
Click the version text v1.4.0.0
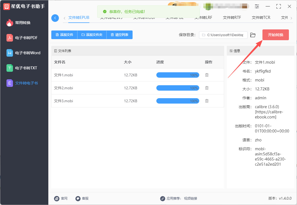coord(285,198)
